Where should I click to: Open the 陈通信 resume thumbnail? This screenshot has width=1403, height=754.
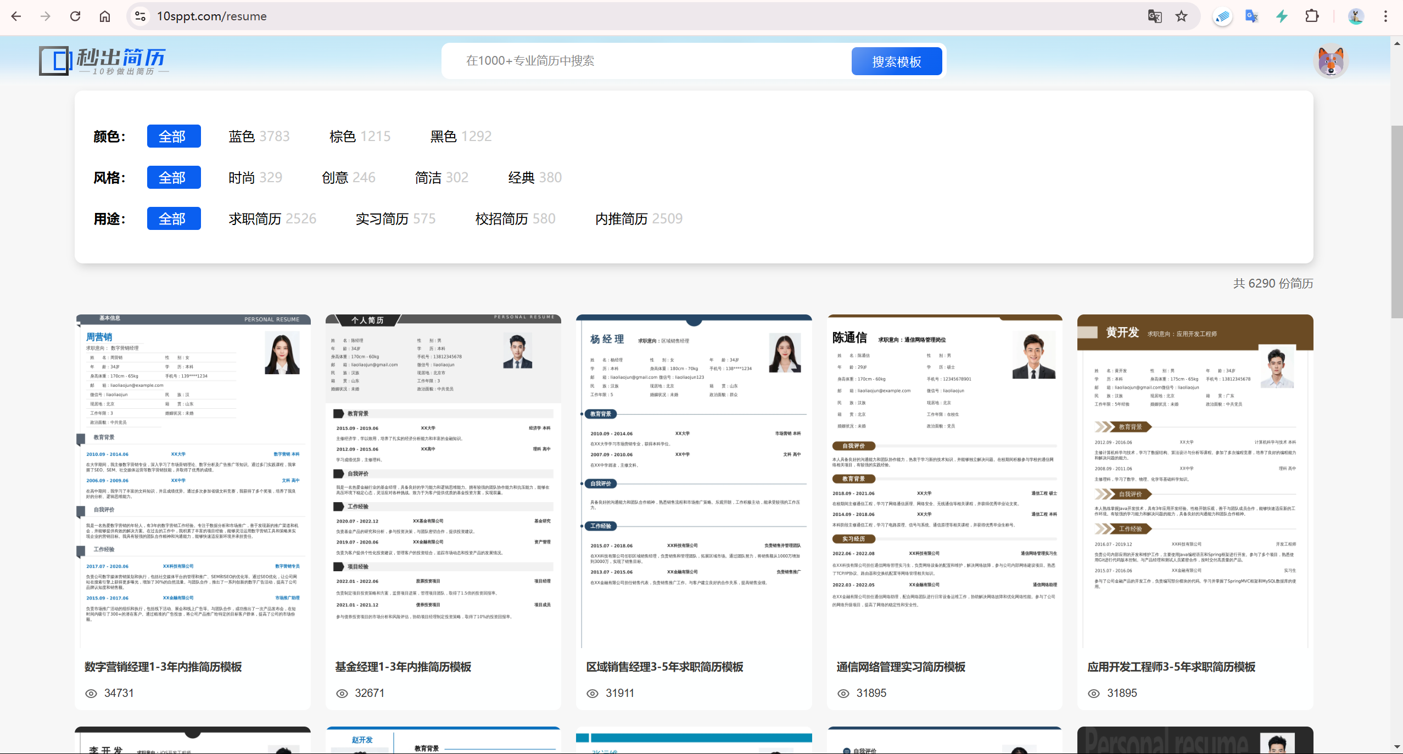944,481
